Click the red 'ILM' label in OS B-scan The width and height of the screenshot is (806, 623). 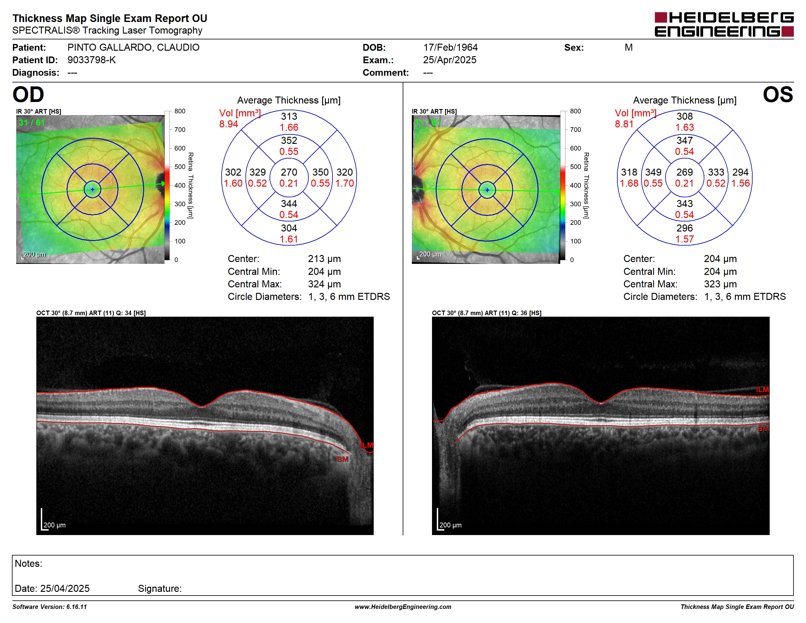click(762, 390)
